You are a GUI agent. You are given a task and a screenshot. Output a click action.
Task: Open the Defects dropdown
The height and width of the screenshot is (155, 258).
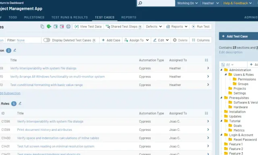tap(154, 27)
